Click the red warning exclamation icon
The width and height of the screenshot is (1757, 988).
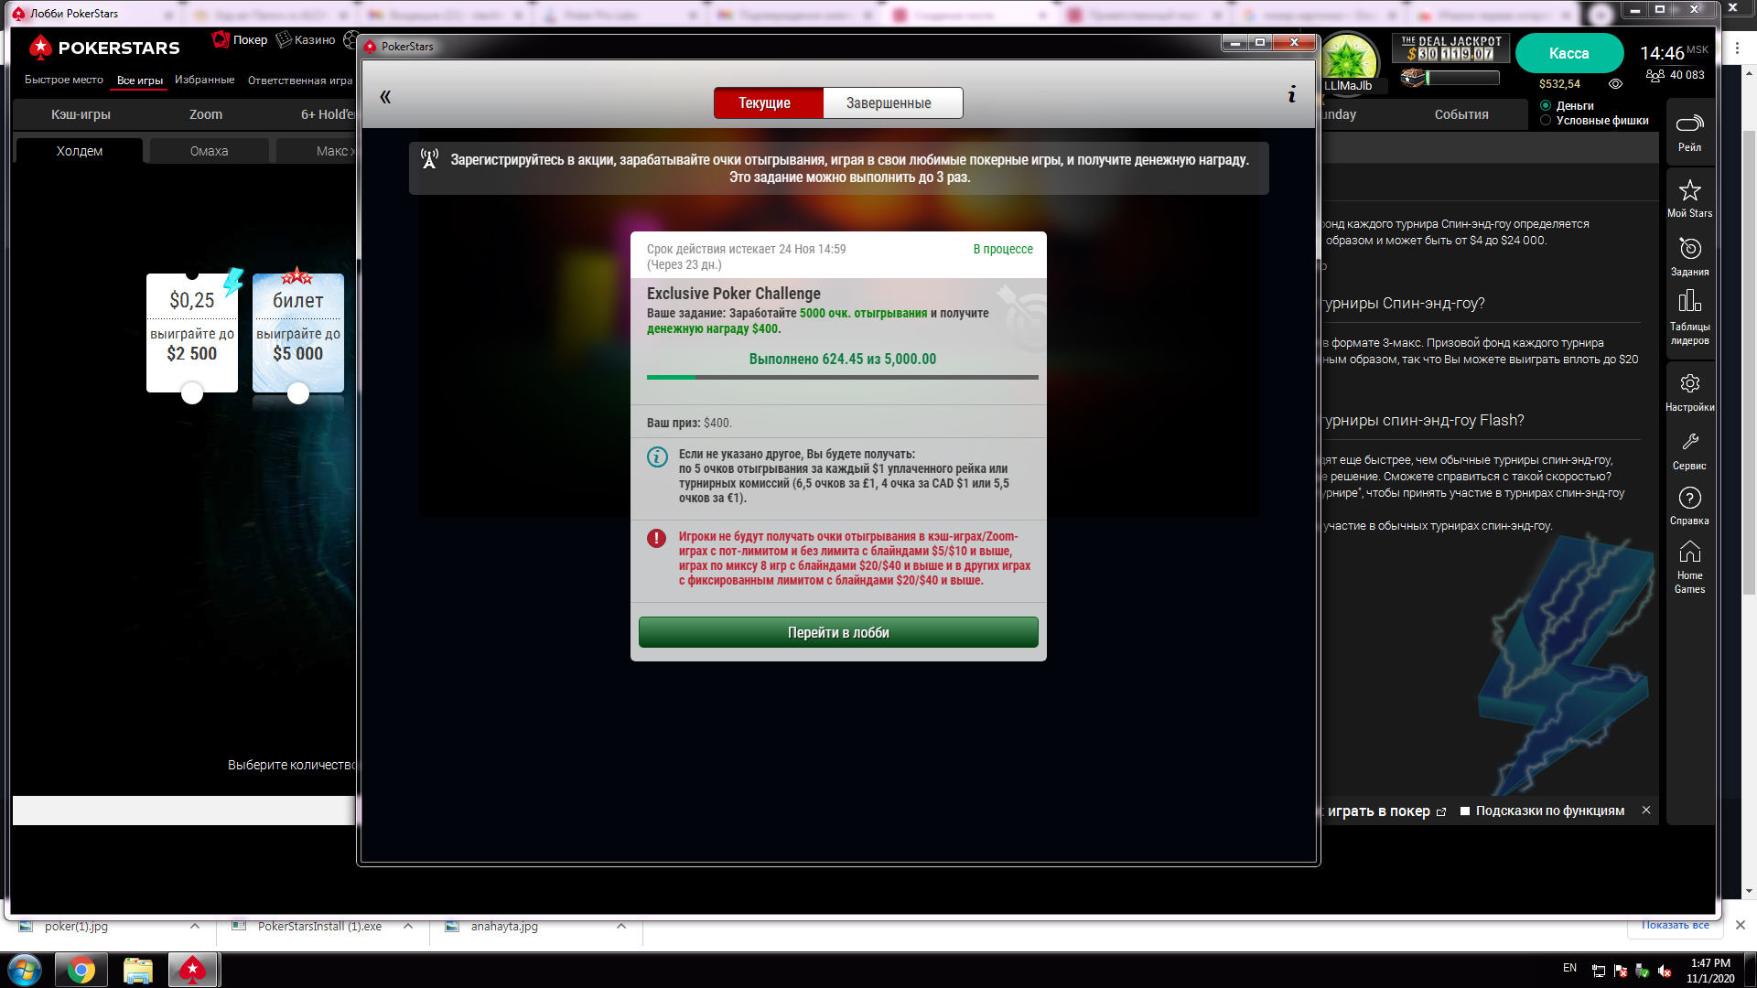[x=656, y=538]
